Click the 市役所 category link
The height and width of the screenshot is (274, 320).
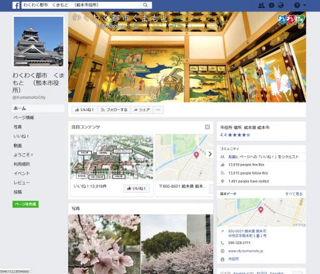click(233, 259)
